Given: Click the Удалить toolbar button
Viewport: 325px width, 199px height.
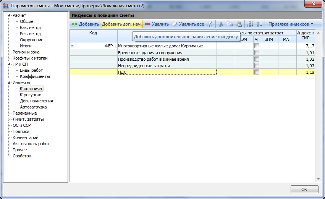Looking at the screenshot, I should (x=157, y=24).
